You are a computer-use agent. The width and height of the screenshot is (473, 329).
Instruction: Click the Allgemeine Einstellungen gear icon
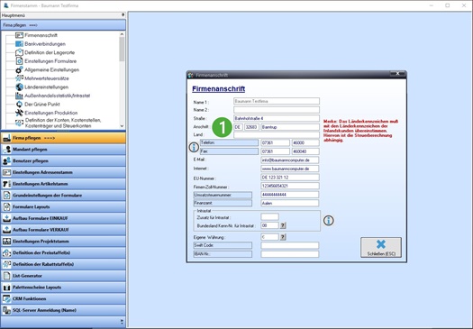tap(19, 69)
